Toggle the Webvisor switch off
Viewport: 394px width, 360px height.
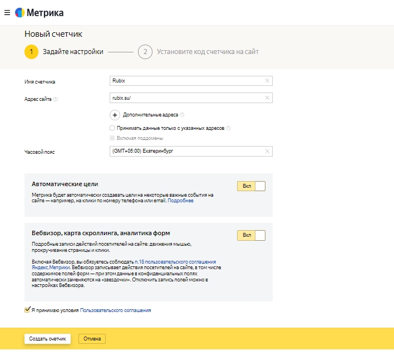coord(251,235)
